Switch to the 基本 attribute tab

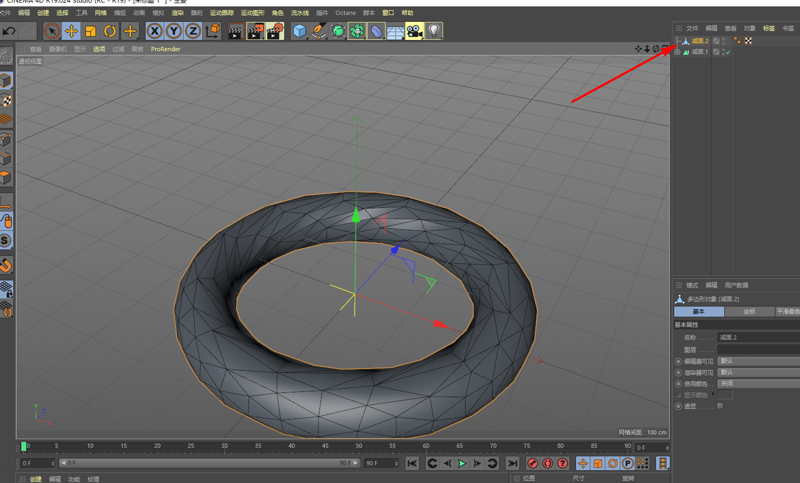(x=699, y=311)
